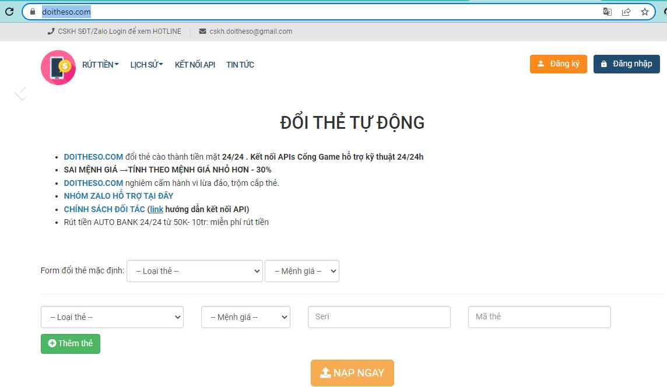The image size is (667, 387).
Task: Click the padlock site security icon
Action: pyautogui.click(x=32, y=12)
